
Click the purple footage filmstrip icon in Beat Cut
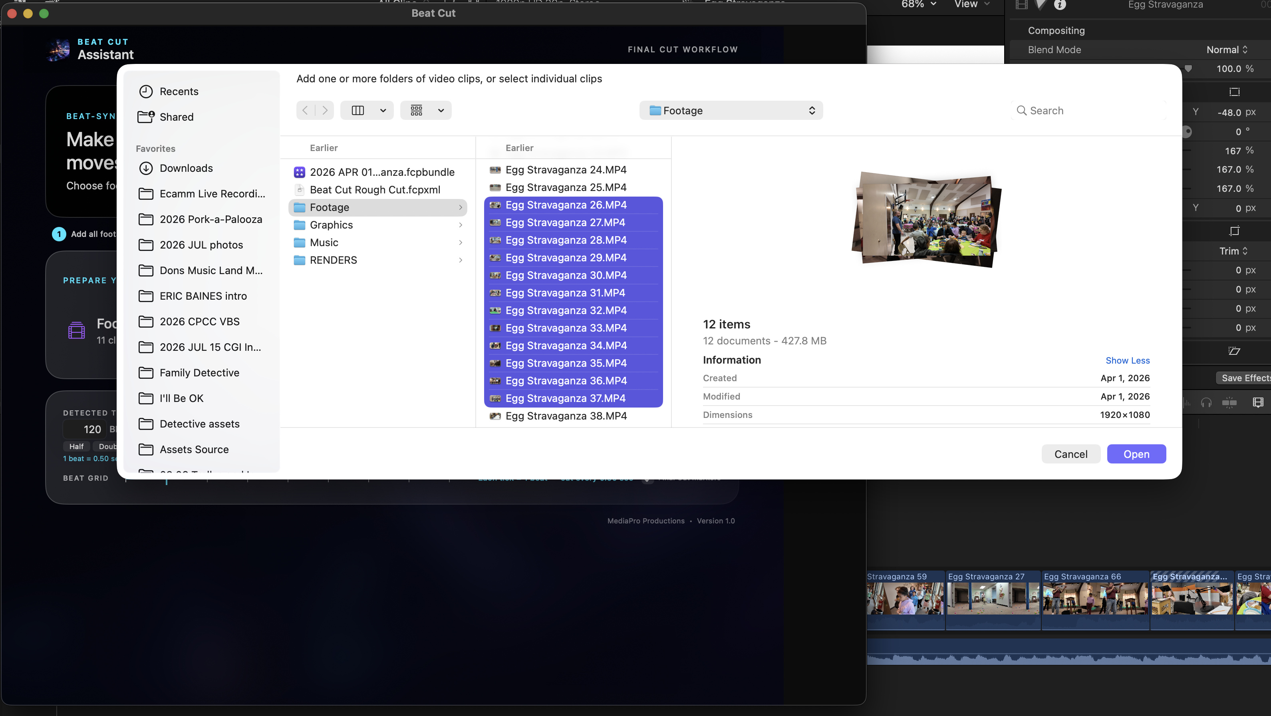coord(76,330)
